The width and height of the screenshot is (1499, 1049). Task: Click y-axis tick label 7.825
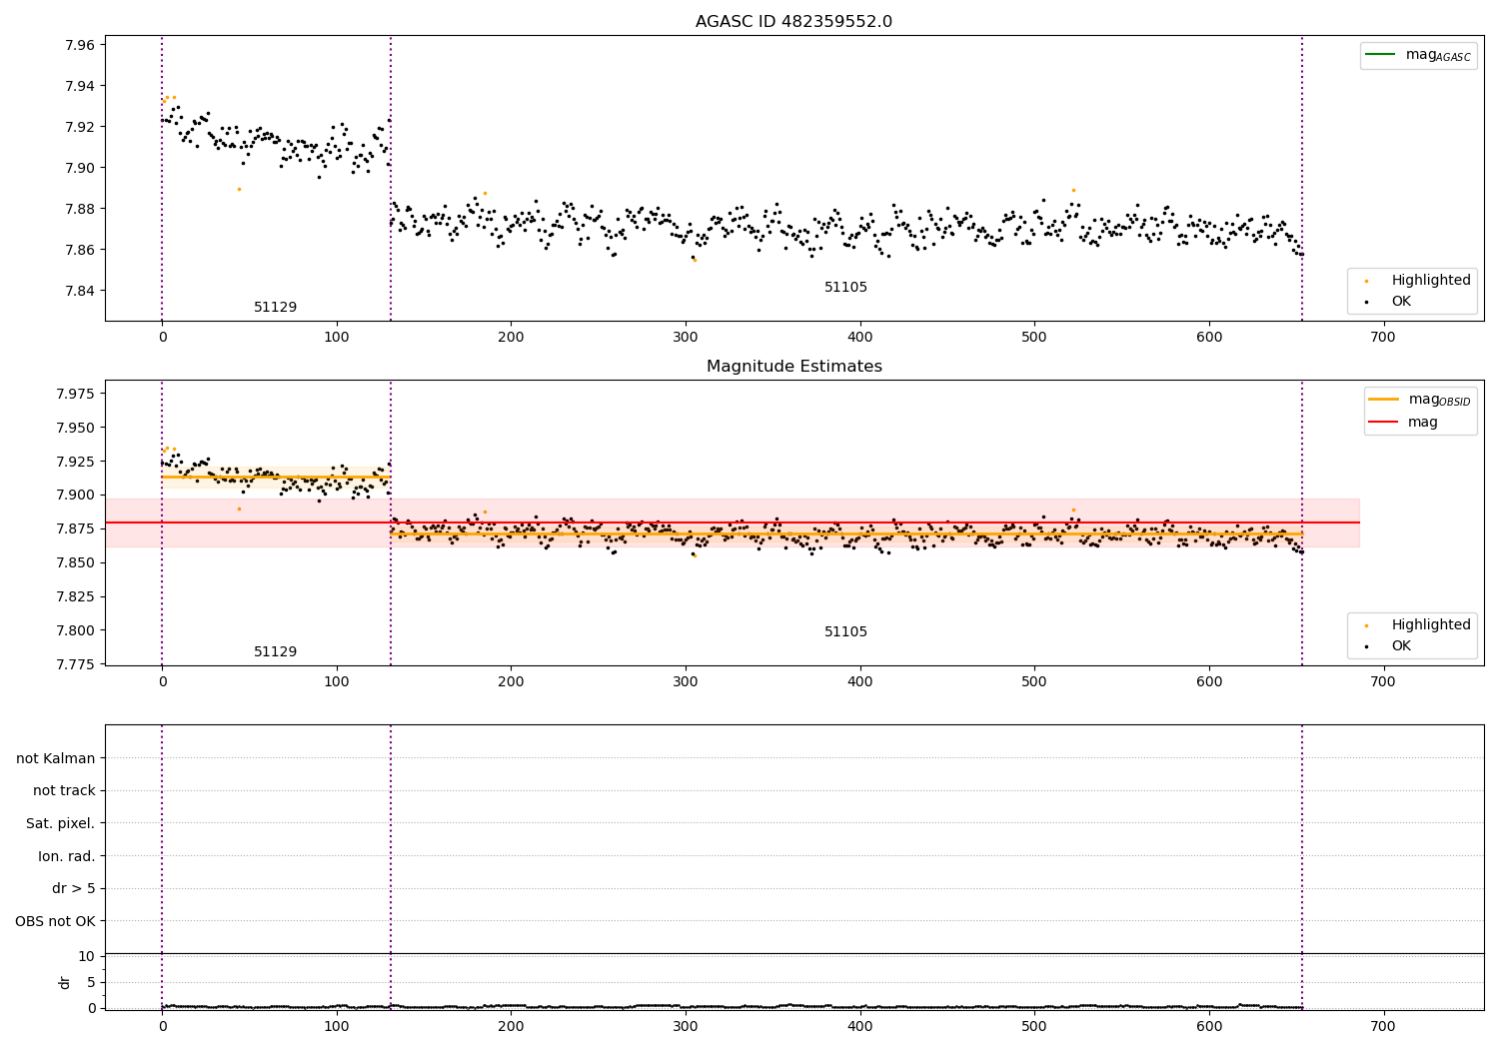pos(75,596)
